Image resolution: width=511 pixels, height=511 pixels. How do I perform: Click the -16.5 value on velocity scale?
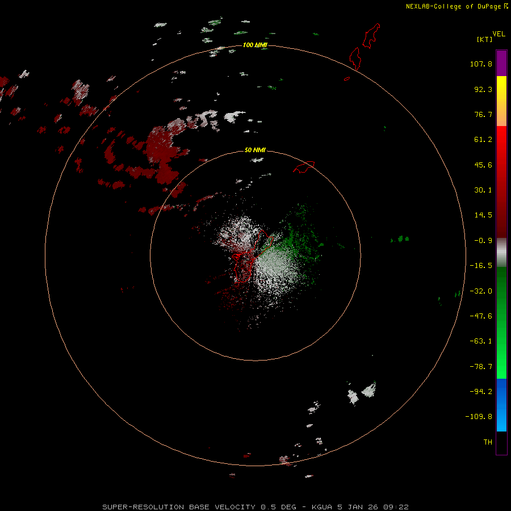point(481,266)
